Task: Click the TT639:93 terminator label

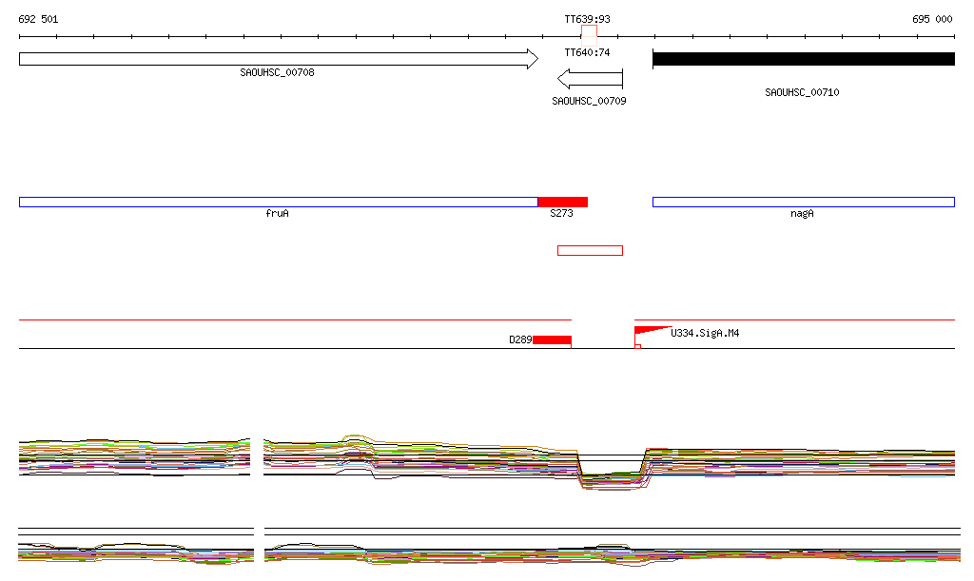Action: point(587,19)
